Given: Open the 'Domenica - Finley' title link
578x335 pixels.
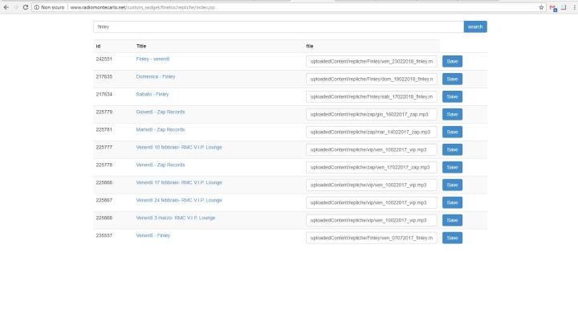Looking at the screenshot, I should (x=156, y=76).
